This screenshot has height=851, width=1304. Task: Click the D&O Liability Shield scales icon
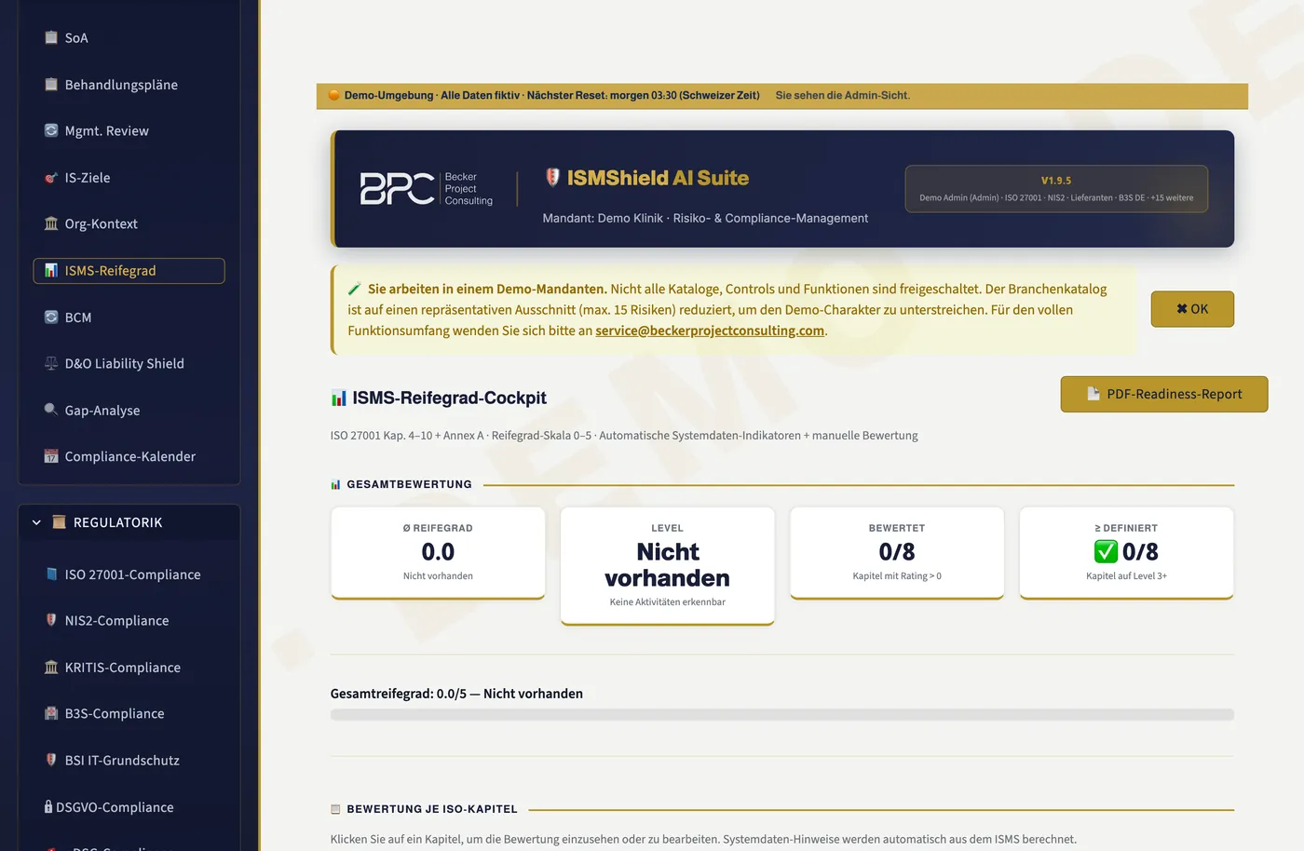click(51, 364)
